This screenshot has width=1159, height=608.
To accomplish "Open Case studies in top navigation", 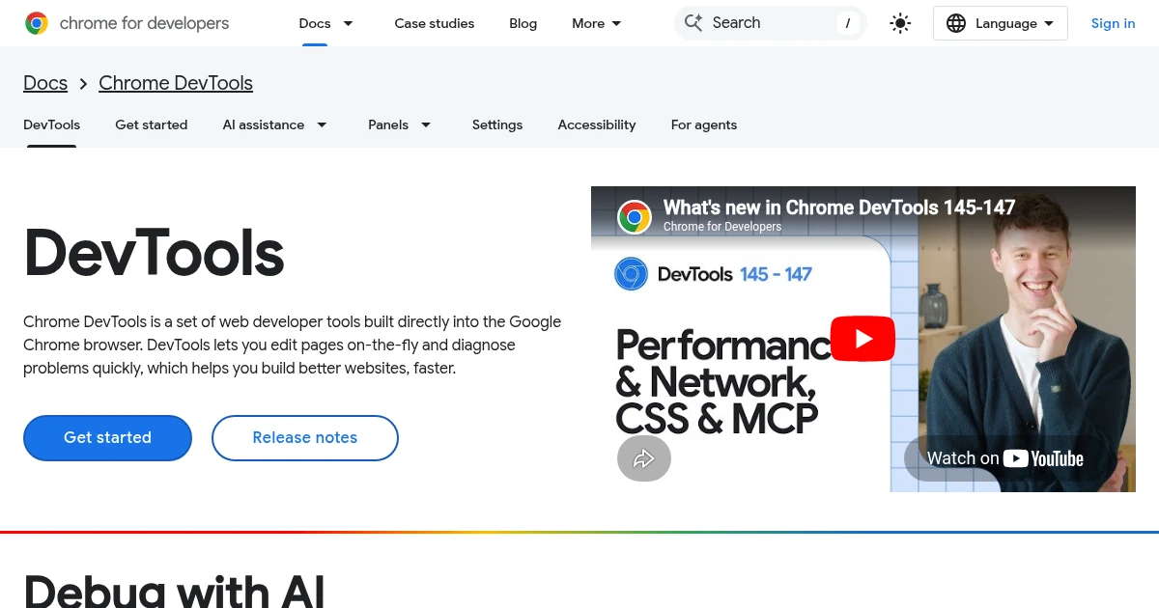I will [x=435, y=23].
